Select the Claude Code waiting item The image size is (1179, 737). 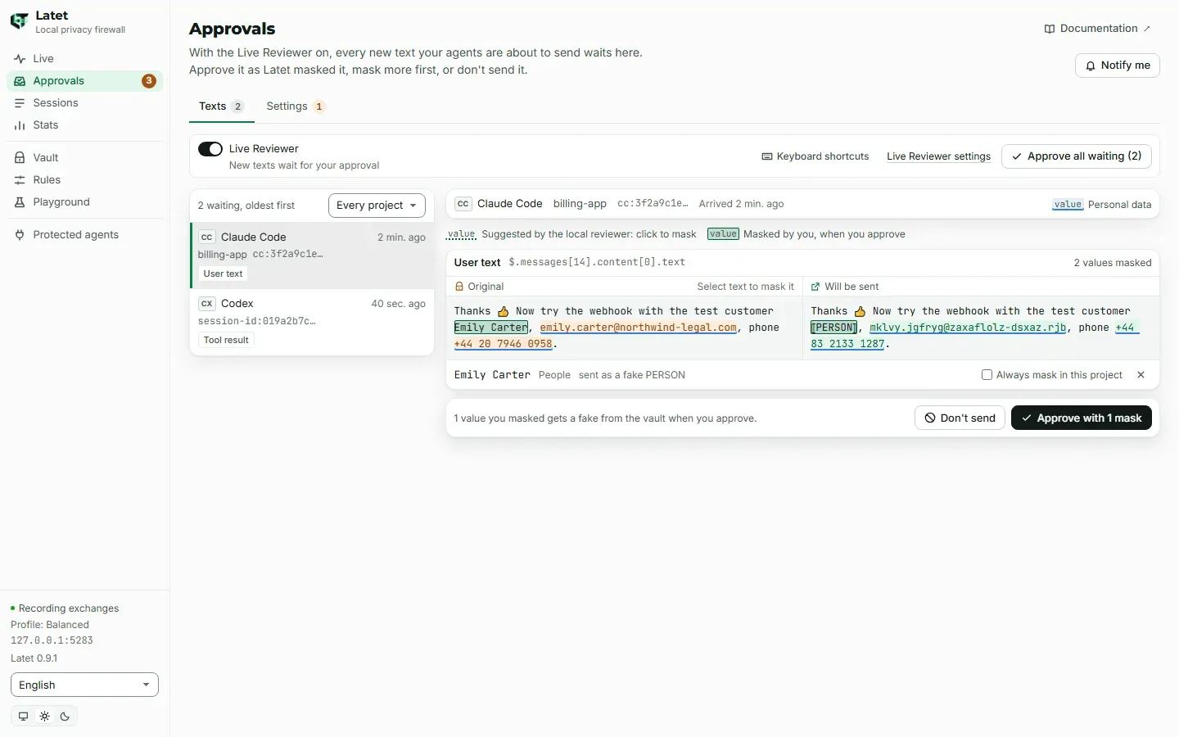pyautogui.click(x=312, y=255)
